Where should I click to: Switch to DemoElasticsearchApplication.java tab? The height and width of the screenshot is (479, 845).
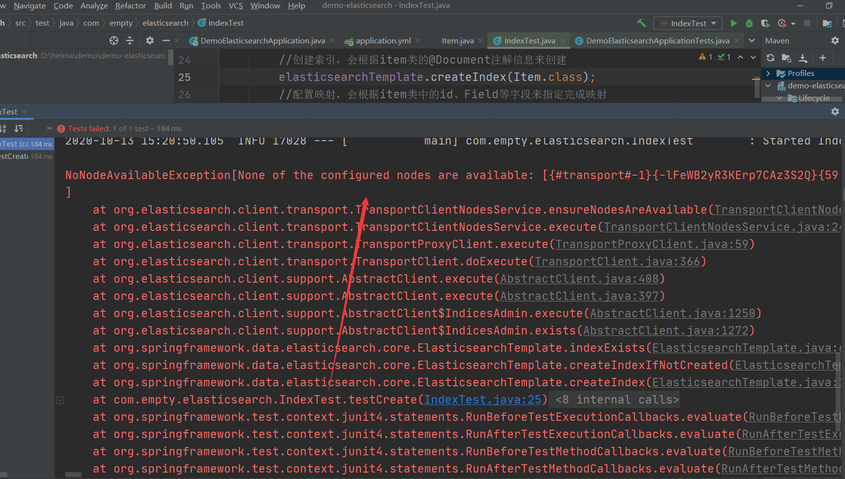(x=262, y=40)
